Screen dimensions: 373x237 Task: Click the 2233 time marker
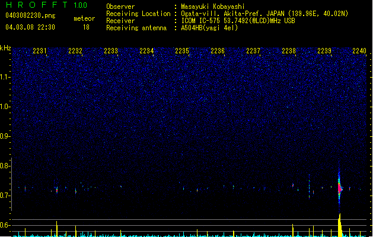click(x=111, y=51)
